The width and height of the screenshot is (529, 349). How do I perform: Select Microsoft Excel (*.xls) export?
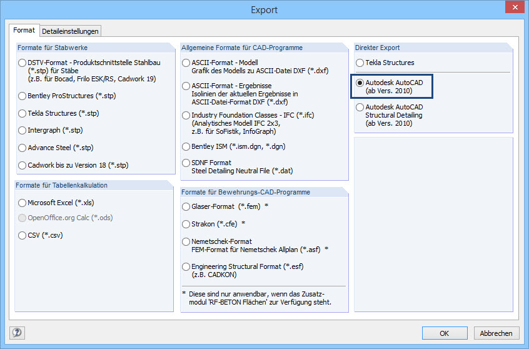pos(23,203)
